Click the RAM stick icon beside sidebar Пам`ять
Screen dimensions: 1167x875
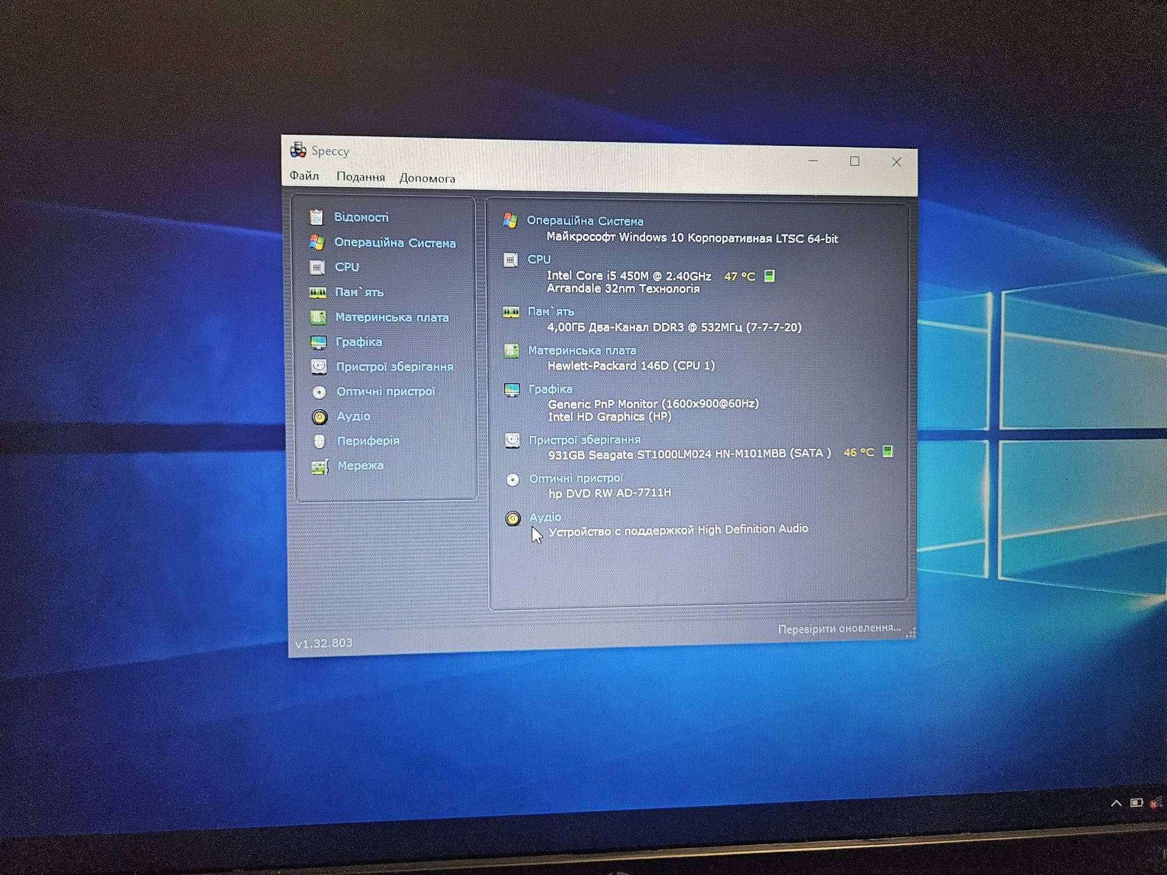[x=317, y=292]
